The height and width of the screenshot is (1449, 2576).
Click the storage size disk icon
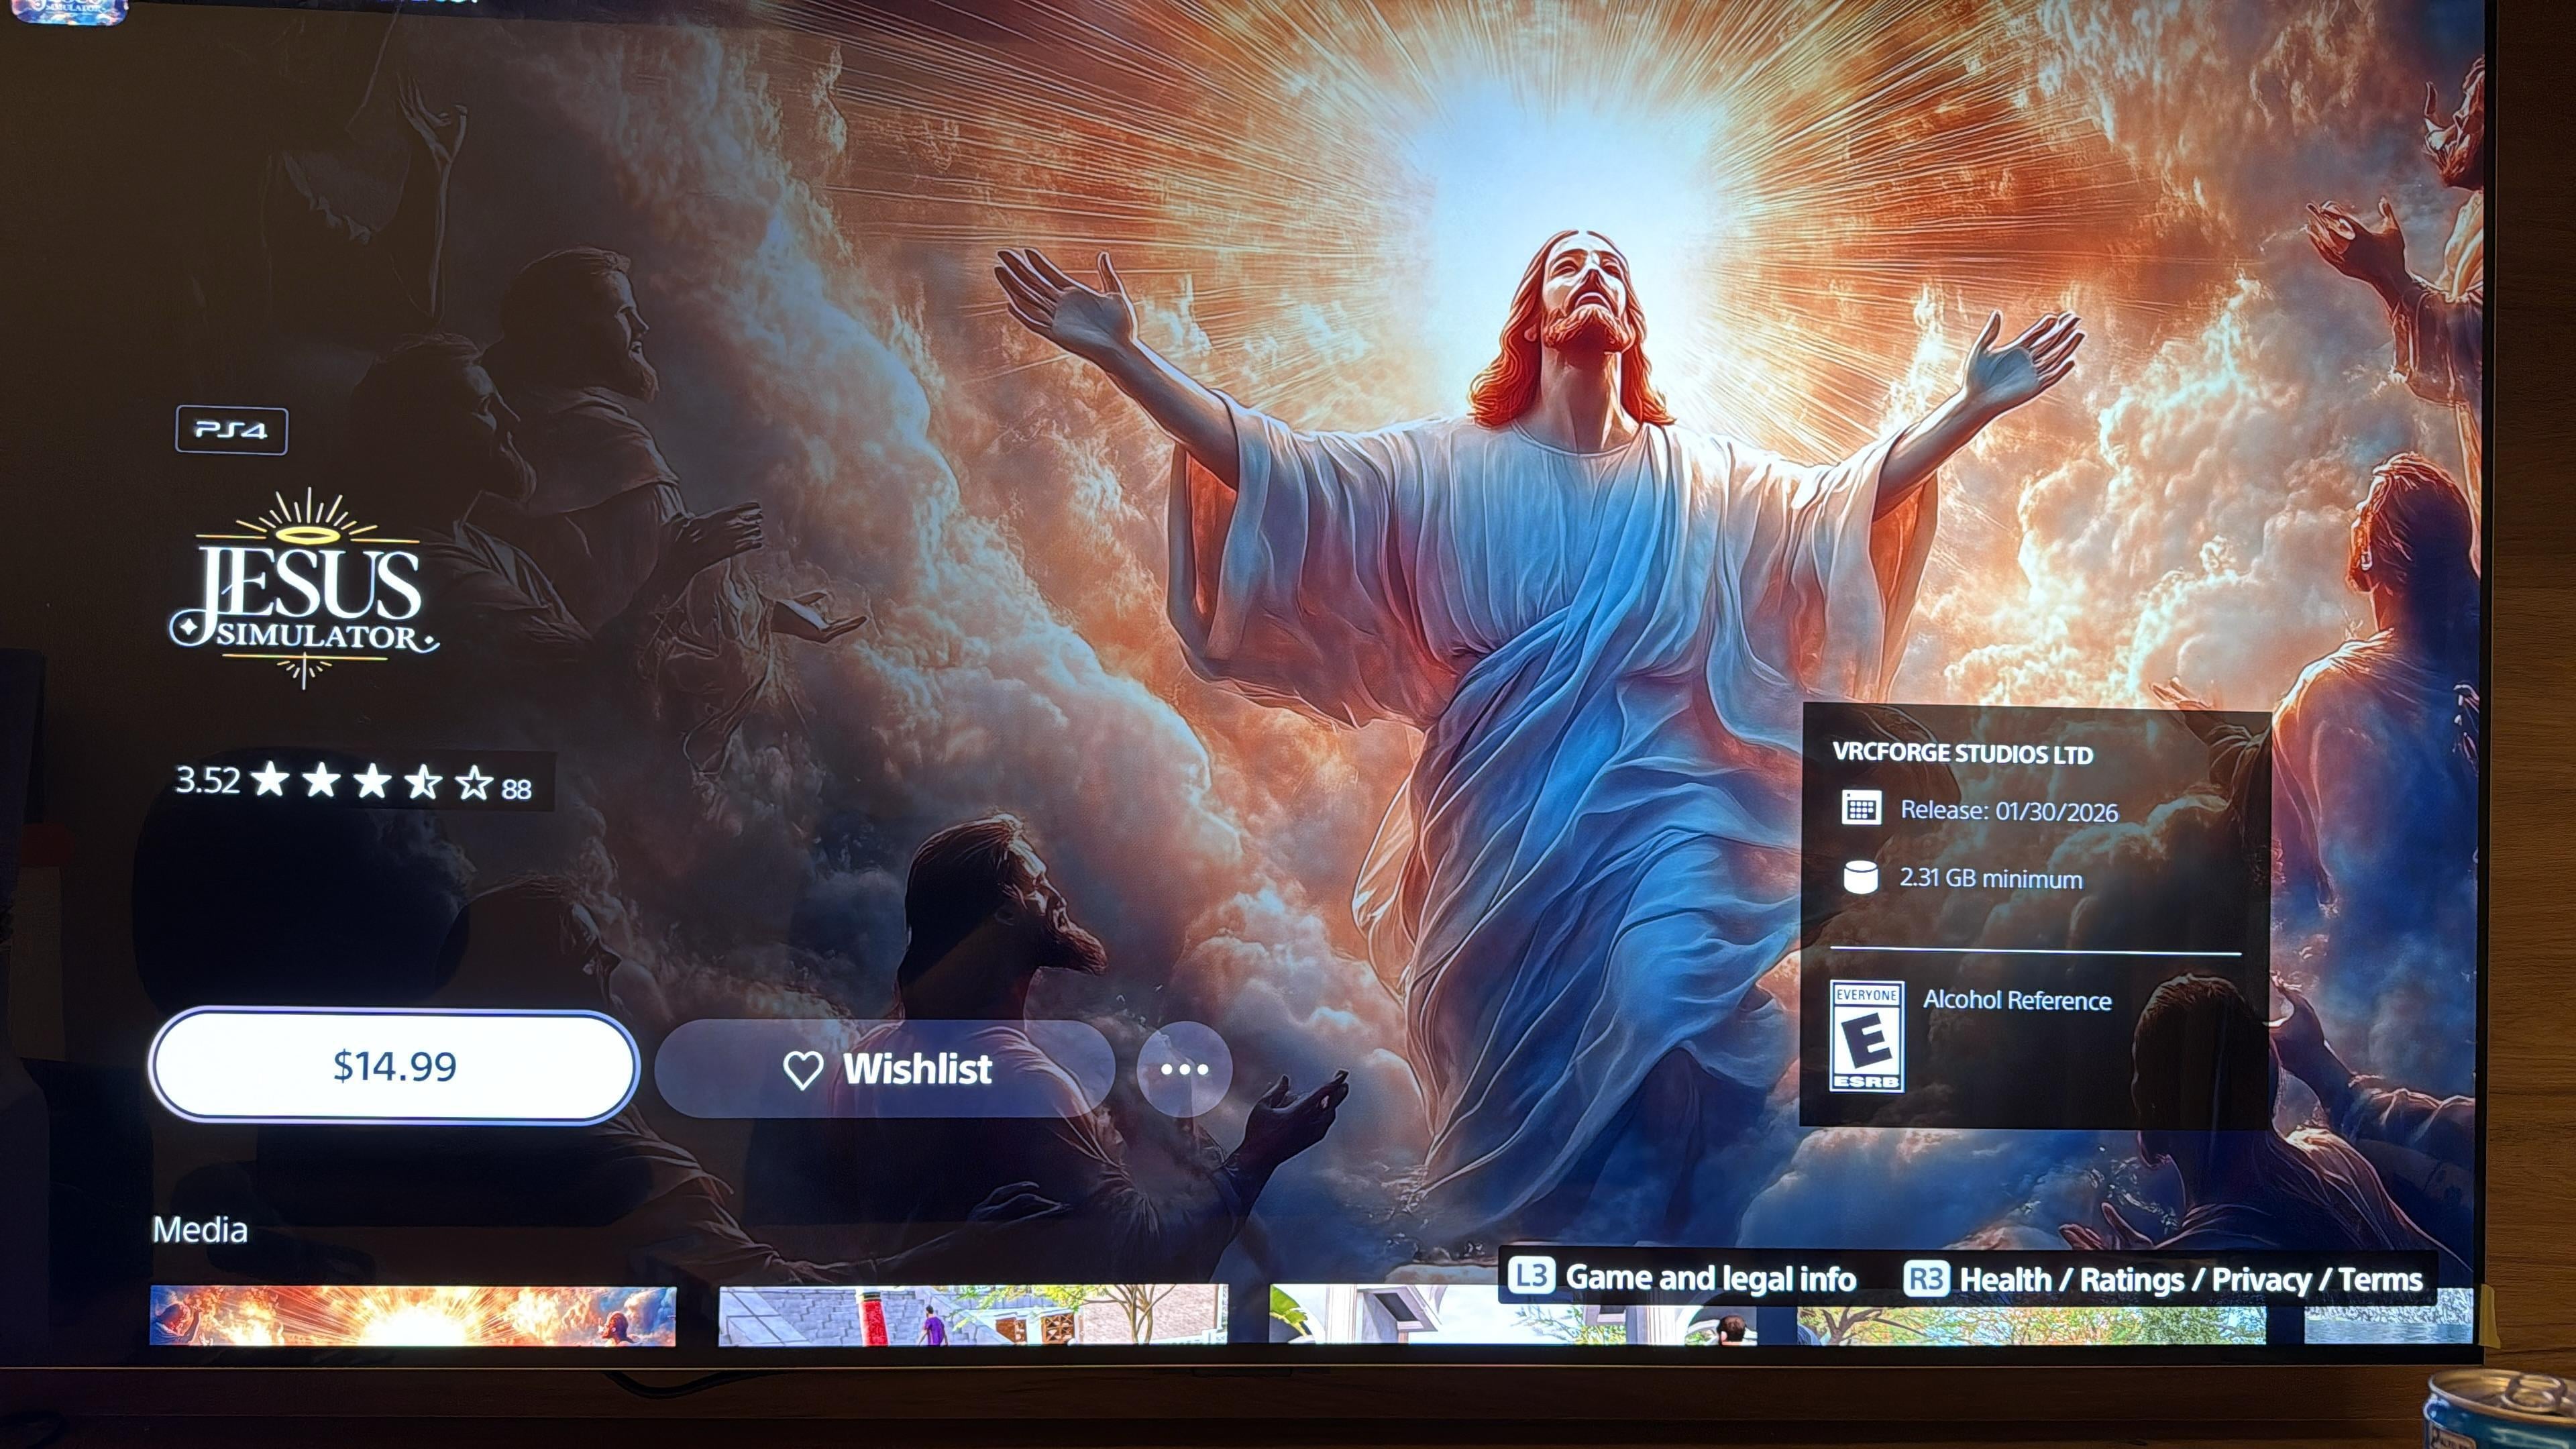(x=1860, y=877)
